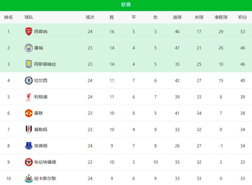Open the 阿森纳 team link
The height and width of the screenshot is (185, 252).
(41, 31)
